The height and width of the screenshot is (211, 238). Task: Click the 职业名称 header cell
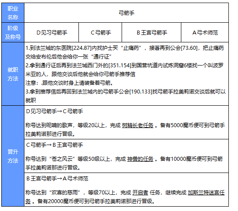click(x=13, y=13)
